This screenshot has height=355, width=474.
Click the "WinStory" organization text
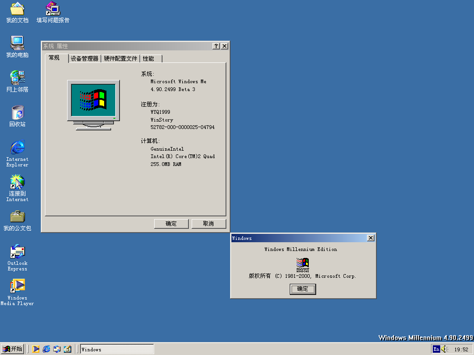(162, 120)
